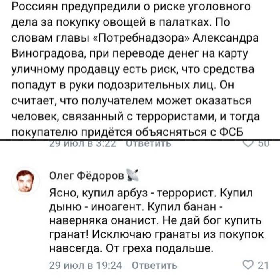This screenshot has width=280, height=280.
Task: Open Олег Фёдоров's profile avatar
Action: point(27,181)
